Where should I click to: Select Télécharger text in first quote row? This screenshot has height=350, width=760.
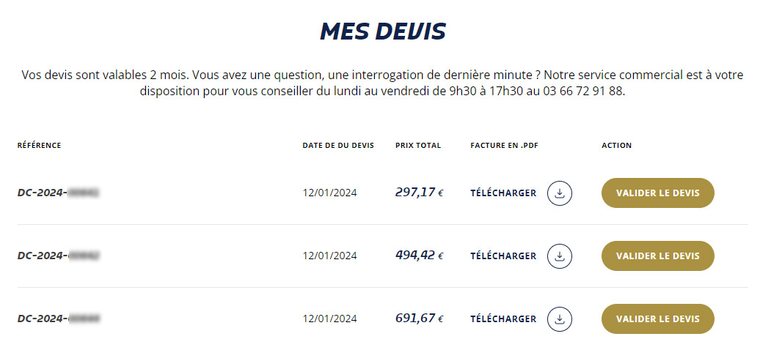click(503, 193)
